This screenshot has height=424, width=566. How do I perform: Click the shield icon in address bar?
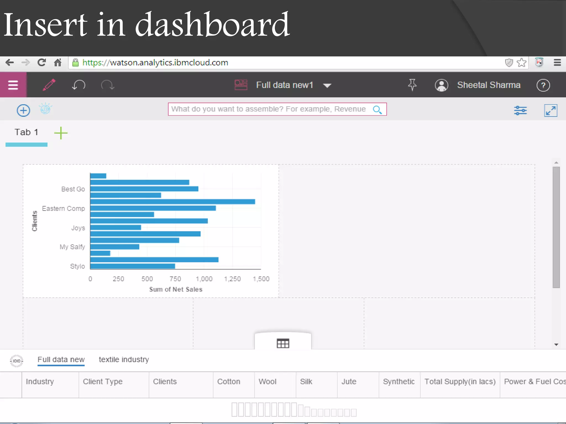509,63
